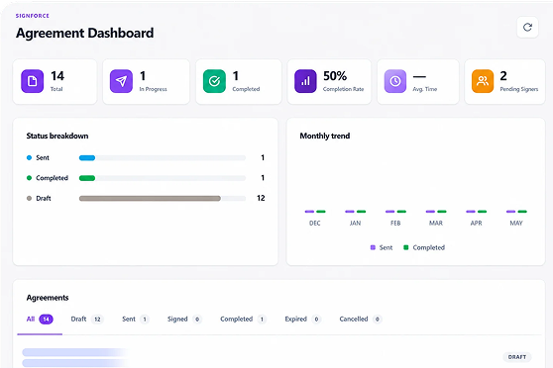This screenshot has height=368, width=553.
Task: Click the Agreements section heading
Action: 48,298
